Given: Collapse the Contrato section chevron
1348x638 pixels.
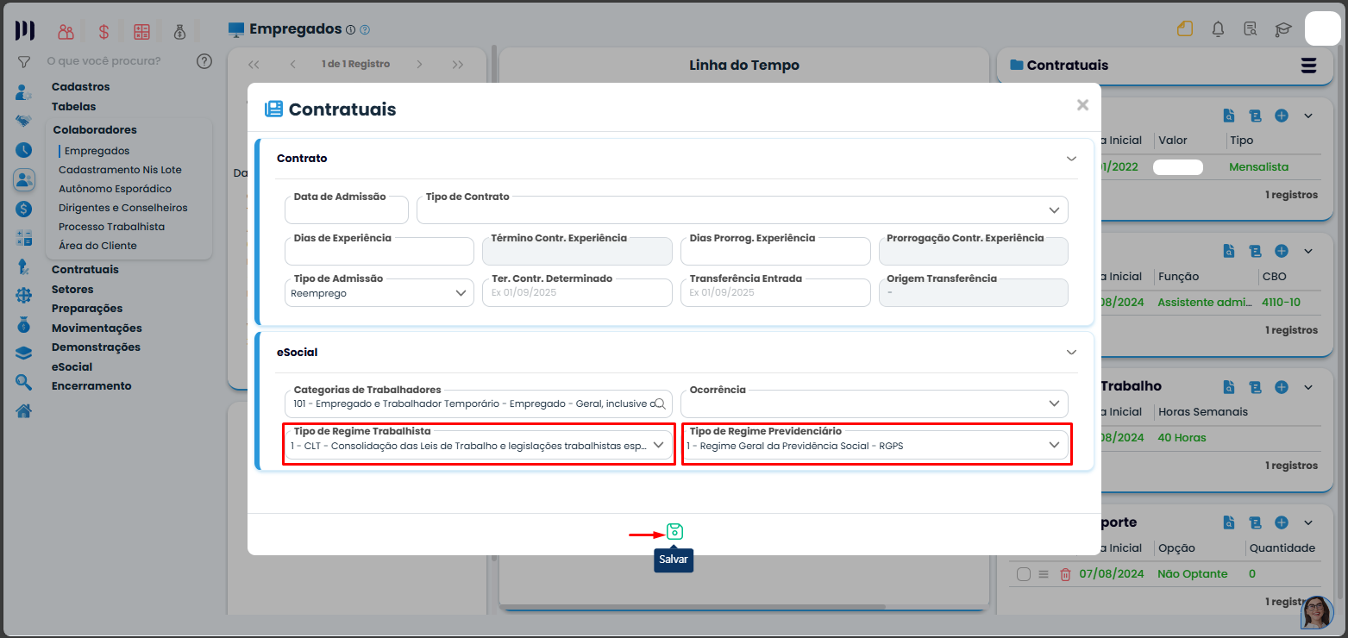Looking at the screenshot, I should pyautogui.click(x=1072, y=159).
